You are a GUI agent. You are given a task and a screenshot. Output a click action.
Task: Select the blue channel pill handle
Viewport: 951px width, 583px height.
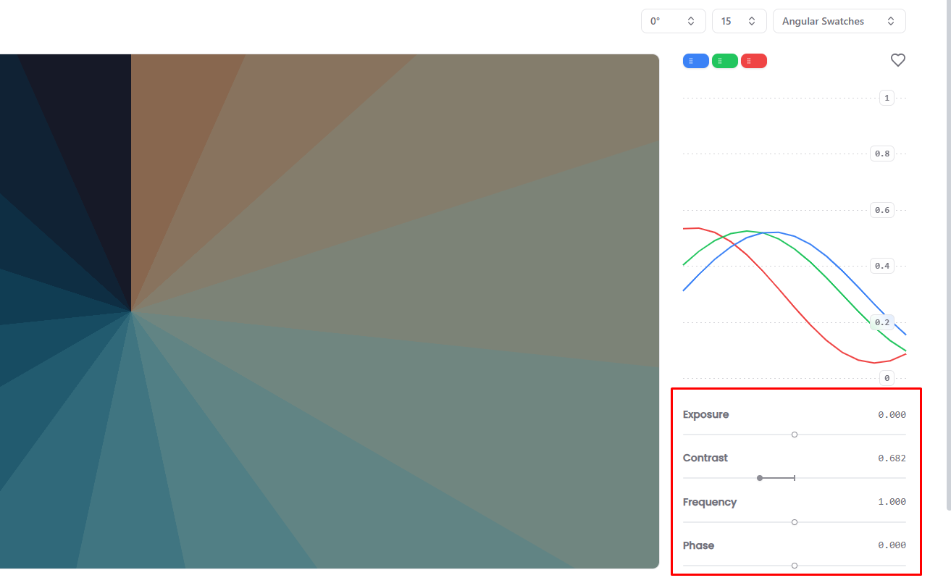695,60
